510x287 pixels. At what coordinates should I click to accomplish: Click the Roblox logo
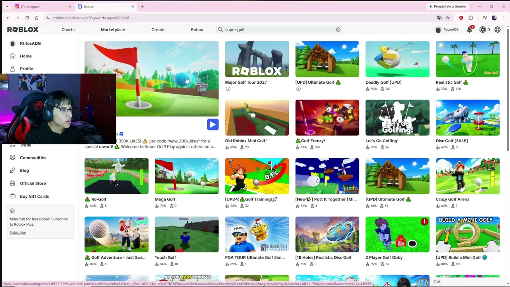[x=23, y=29]
